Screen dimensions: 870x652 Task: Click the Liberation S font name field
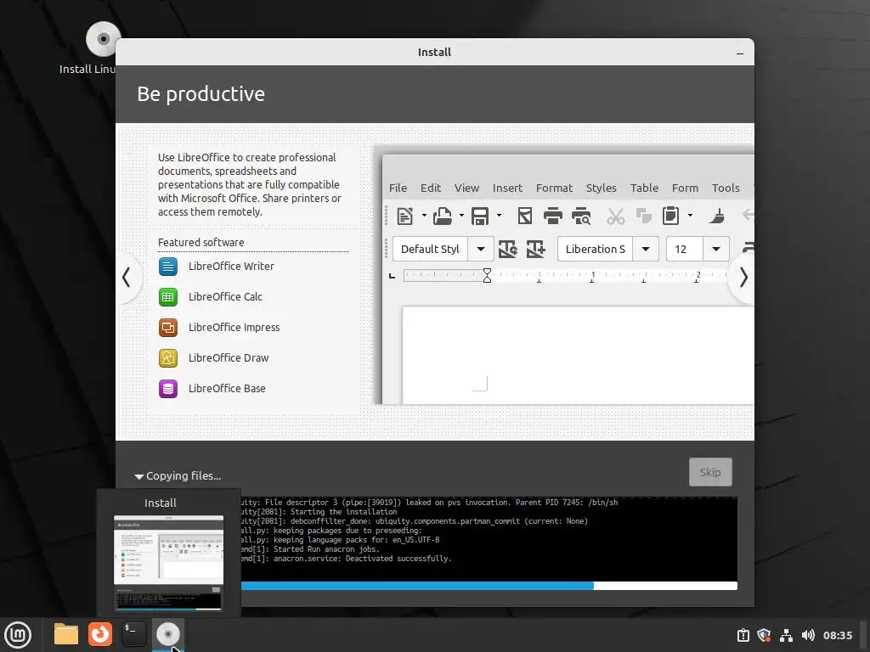tap(596, 249)
